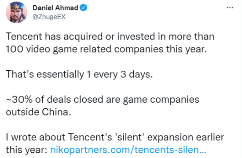Click the 'outside China.' text
This screenshot has width=242, height=158.
click(38, 112)
